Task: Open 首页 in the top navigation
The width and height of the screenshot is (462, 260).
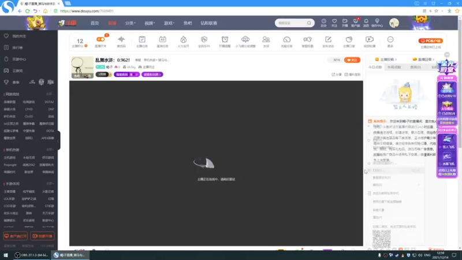Action: (95, 23)
